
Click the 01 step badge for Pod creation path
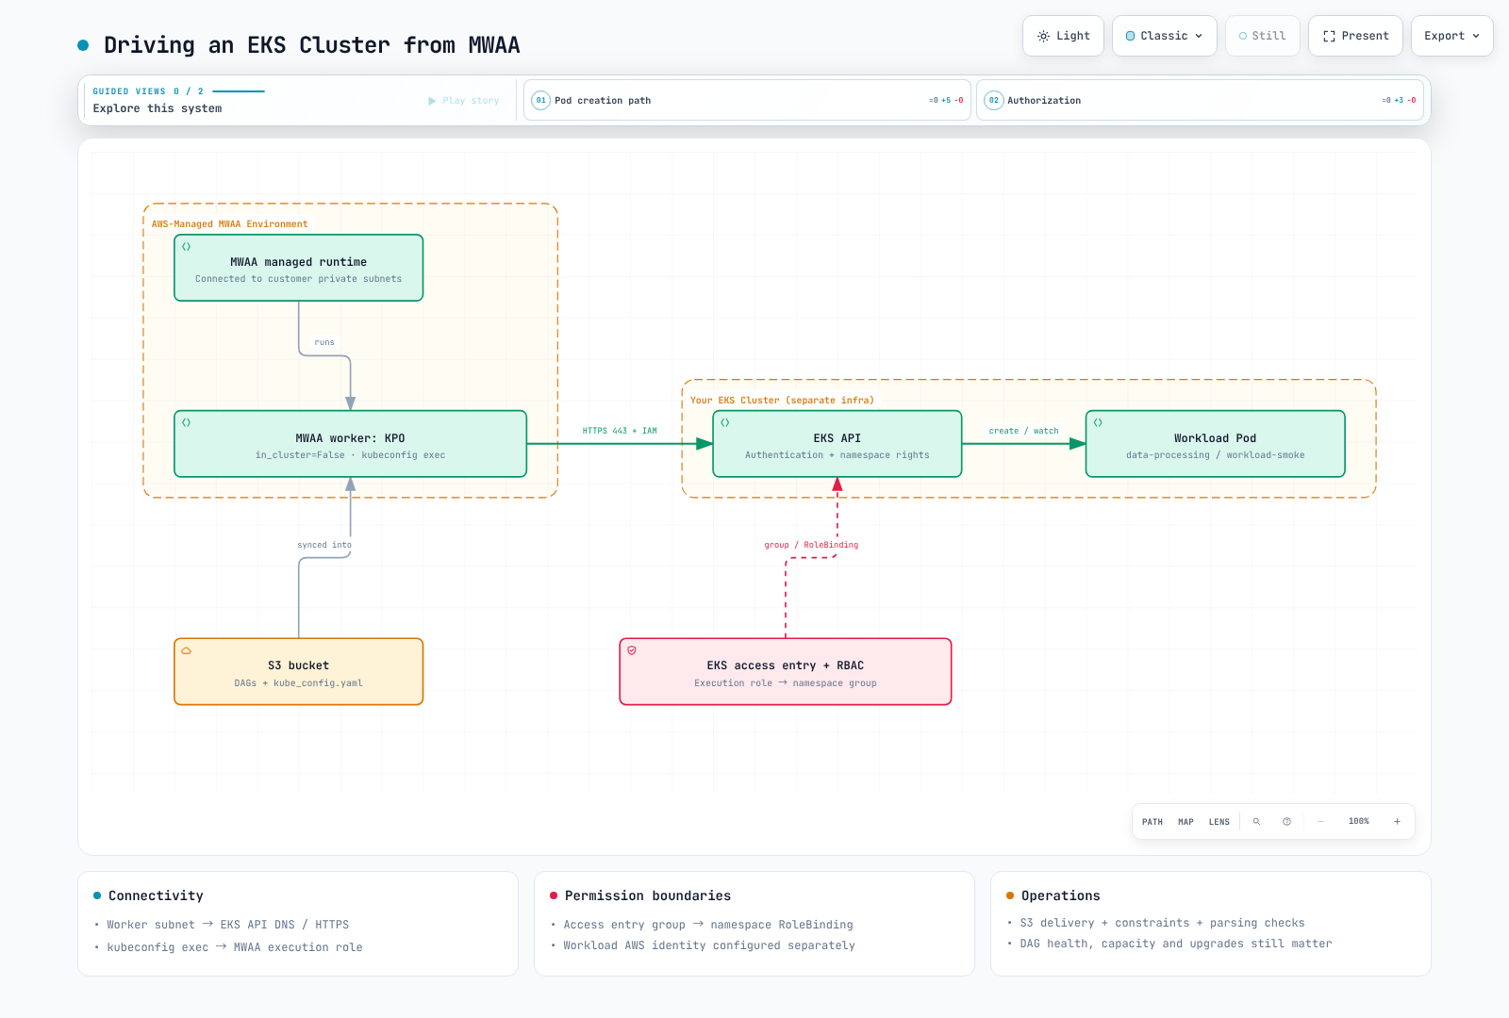(540, 100)
